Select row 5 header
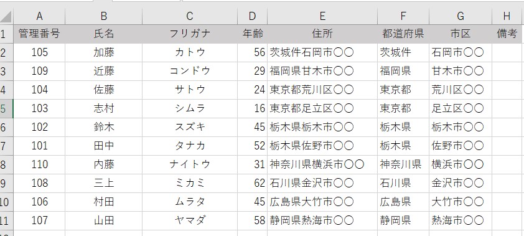Image resolution: width=524 pixels, height=236 pixels. pos(6,108)
